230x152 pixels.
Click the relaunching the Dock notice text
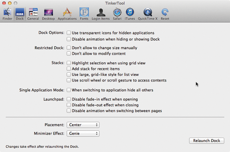point(42,146)
